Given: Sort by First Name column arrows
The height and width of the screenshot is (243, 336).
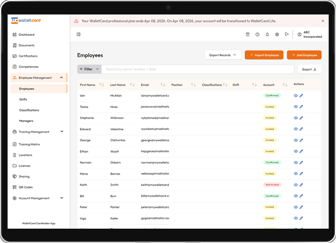Looking at the screenshot, I should [102, 85].
